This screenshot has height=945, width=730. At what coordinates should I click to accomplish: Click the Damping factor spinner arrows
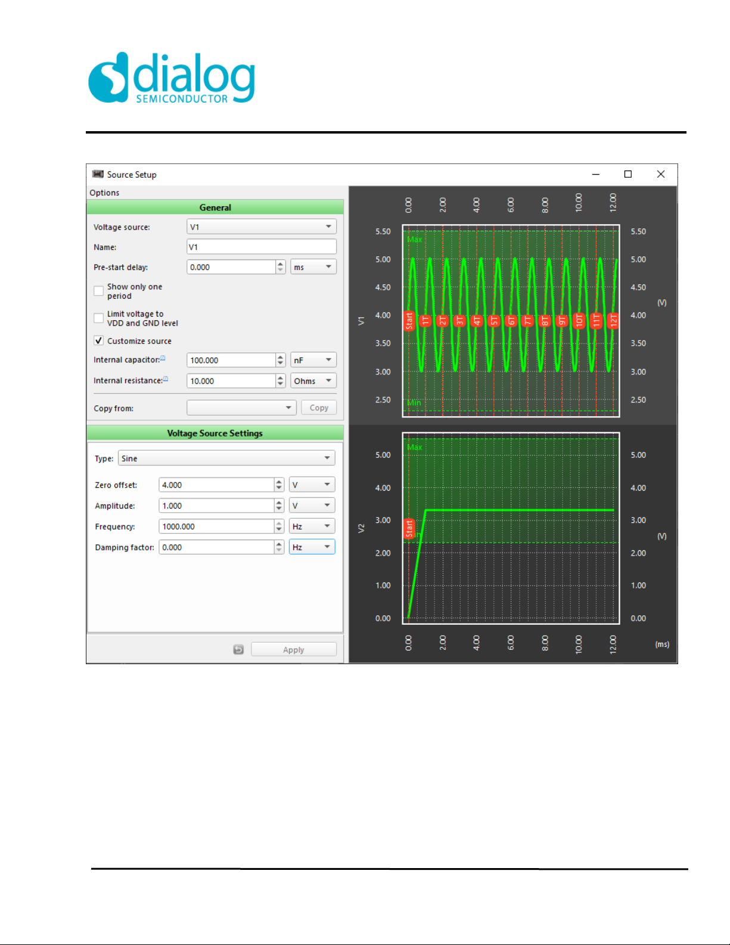(279, 547)
